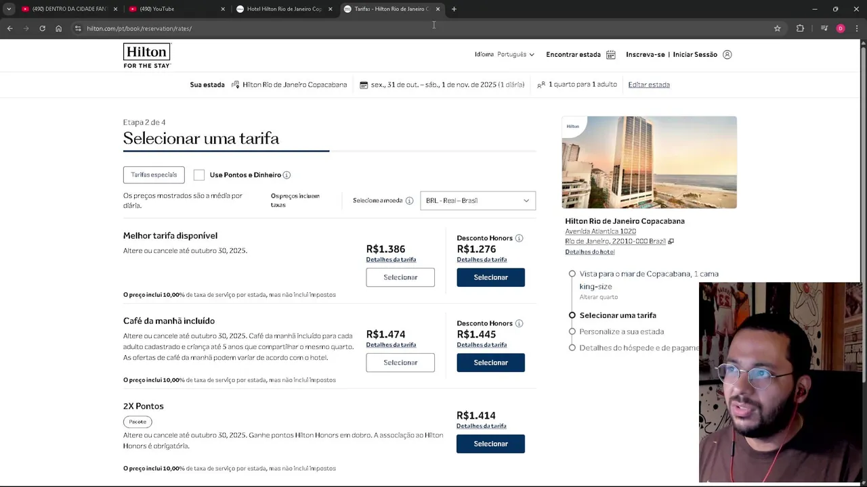
Task: Click Selecionar for the R$1.414 2X Pontos rate
Action: click(490, 444)
